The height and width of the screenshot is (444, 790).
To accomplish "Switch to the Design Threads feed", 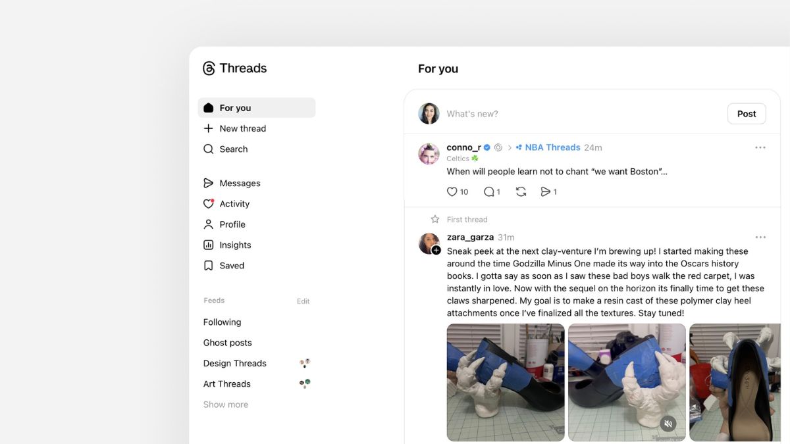I will coord(235,363).
